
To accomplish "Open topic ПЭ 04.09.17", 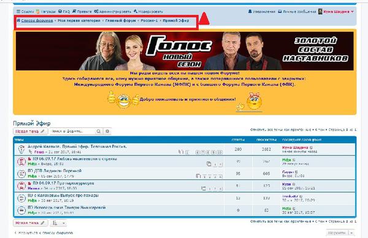I will tap(63, 183).
